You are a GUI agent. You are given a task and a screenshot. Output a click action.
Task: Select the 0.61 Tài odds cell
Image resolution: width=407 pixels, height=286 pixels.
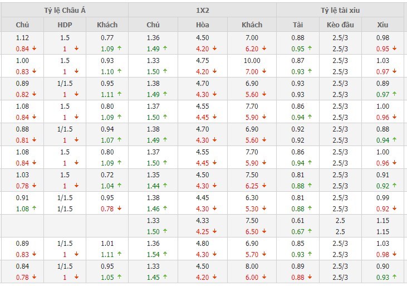298,220
